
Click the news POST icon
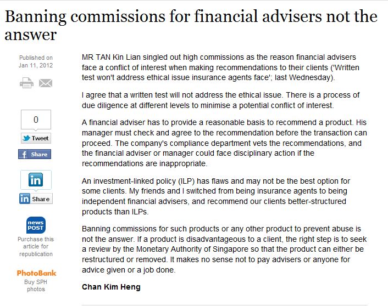coord(36,225)
